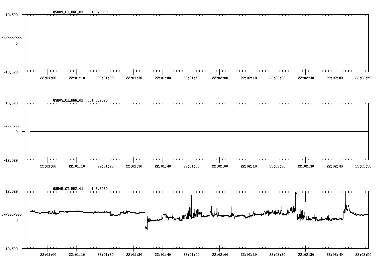Viewport: 389px width, 265px height.
Task: Click the 22:01:20 time label under HNZ plot
Action: pos(105,255)
